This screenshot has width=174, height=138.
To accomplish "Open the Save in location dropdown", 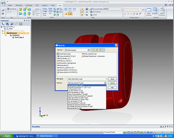I will click(88, 50).
